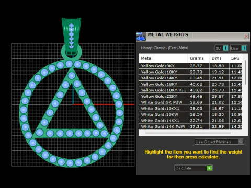Click the 32.69 grams value
This screenshot has height=188, width=251.
(196, 102)
